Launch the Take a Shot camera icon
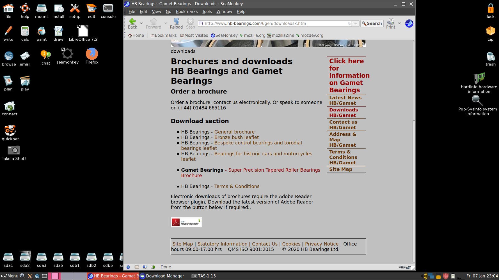This screenshot has height=280, width=499. pos(13,150)
